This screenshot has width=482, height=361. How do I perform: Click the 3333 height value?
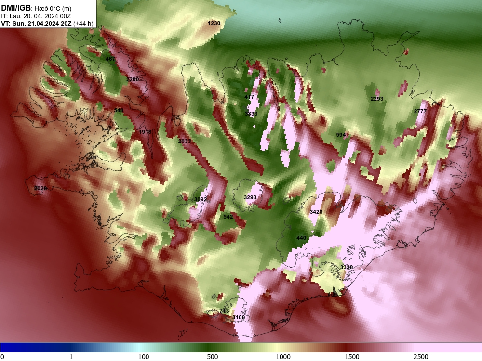tap(251, 114)
